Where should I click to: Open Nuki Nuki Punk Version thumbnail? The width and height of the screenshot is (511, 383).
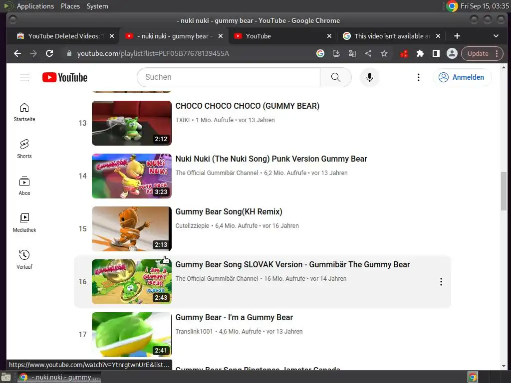[132, 176]
